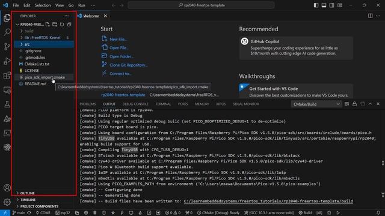Open the pico_sdk_import.cmake file
Screen dimensions: 385x216
(x=44, y=77)
